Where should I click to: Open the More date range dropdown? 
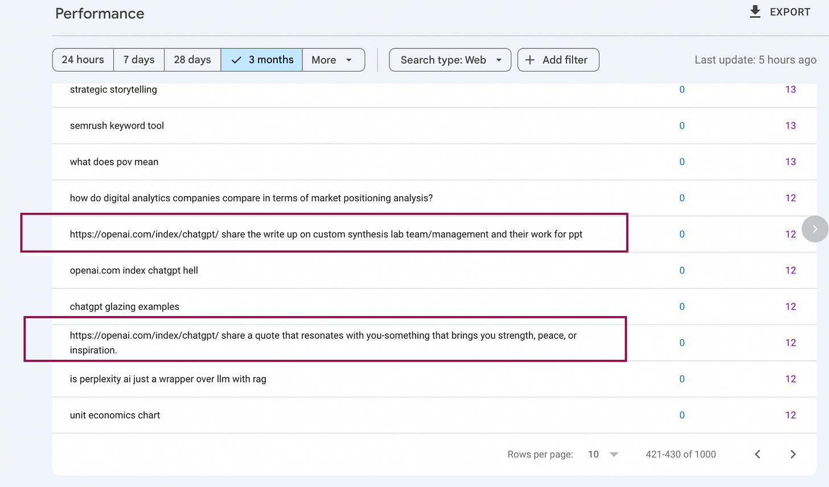point(333,60)
